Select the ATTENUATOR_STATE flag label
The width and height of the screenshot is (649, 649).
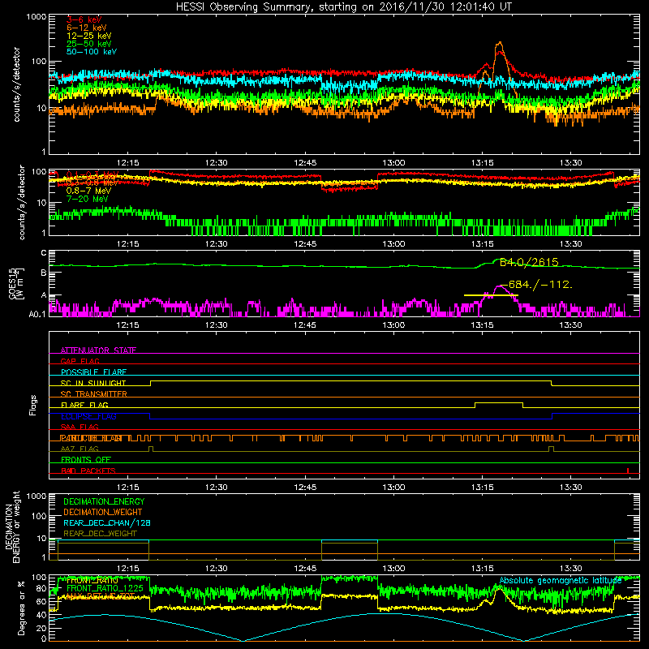pos(98,350)
